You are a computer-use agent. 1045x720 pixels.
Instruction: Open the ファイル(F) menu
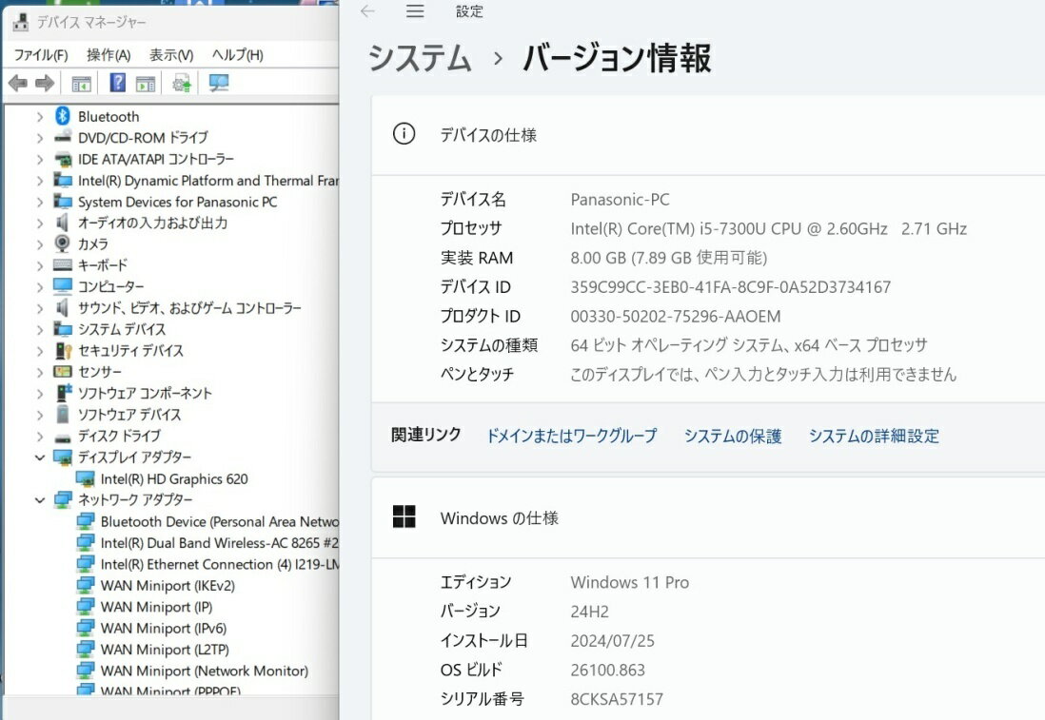click(x=40, y=55)
